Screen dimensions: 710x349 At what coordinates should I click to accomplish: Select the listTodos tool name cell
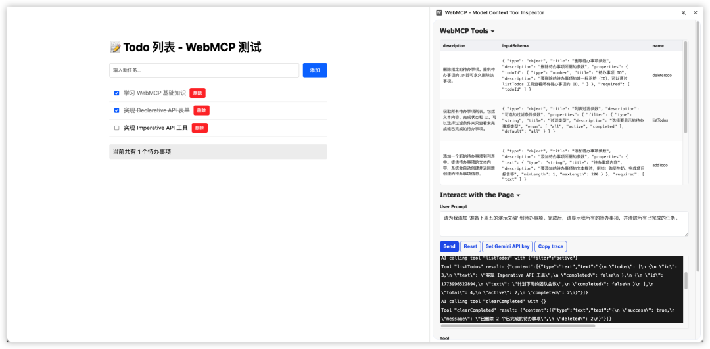coord(660,120)
